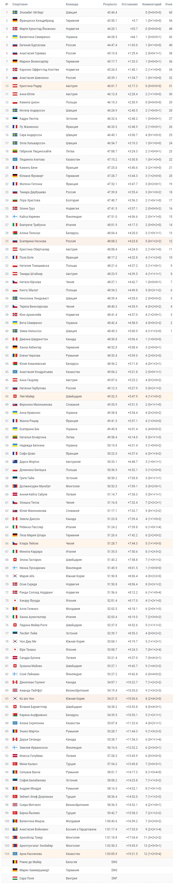Screen dimensions: 173x883
Task: Click the Спортсмен column header
Action: pyautogui.click(x=20, y=4)
